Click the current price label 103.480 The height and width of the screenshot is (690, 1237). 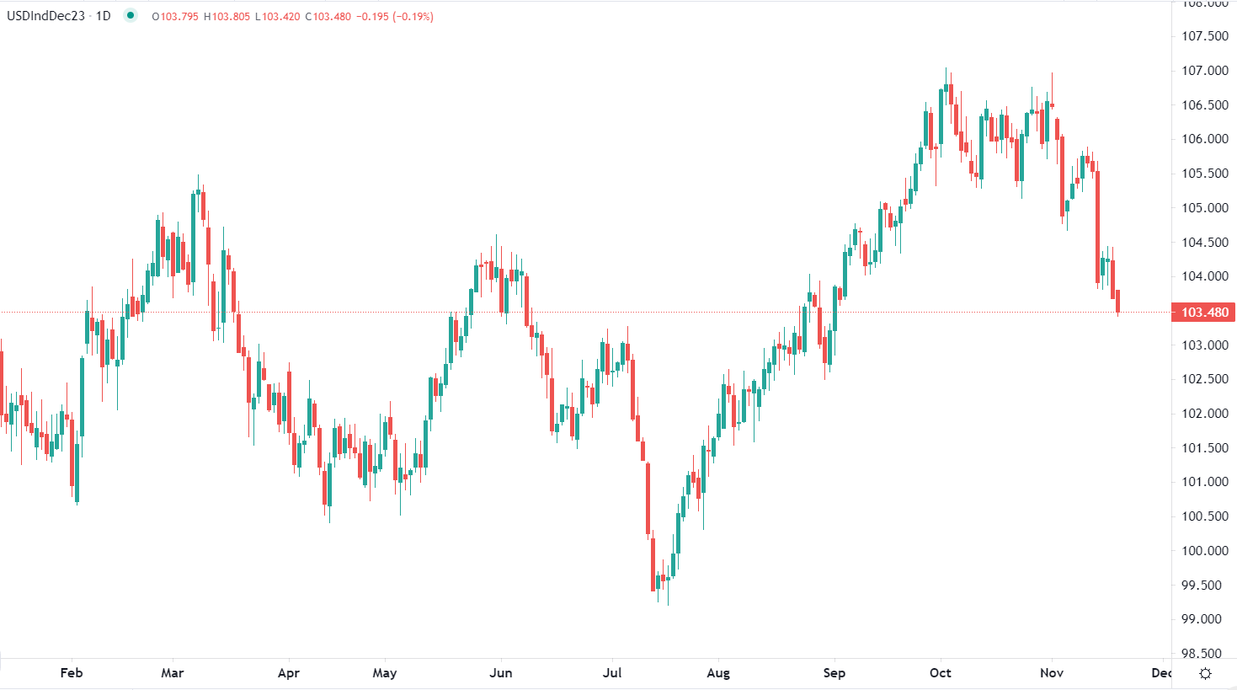1204,313
